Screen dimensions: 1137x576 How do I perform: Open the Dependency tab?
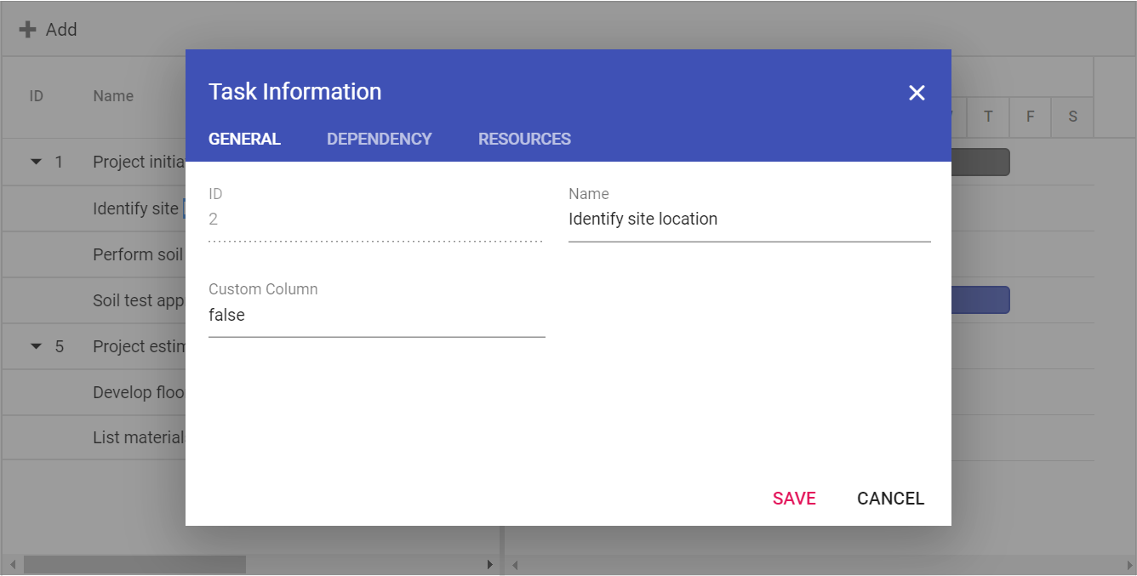coord(380,139)
